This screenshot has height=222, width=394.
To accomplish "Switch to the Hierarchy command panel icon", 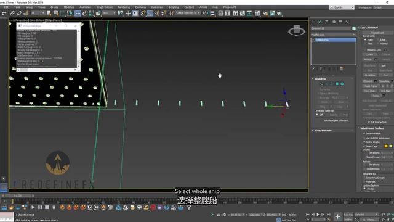I will pos(327,22).
